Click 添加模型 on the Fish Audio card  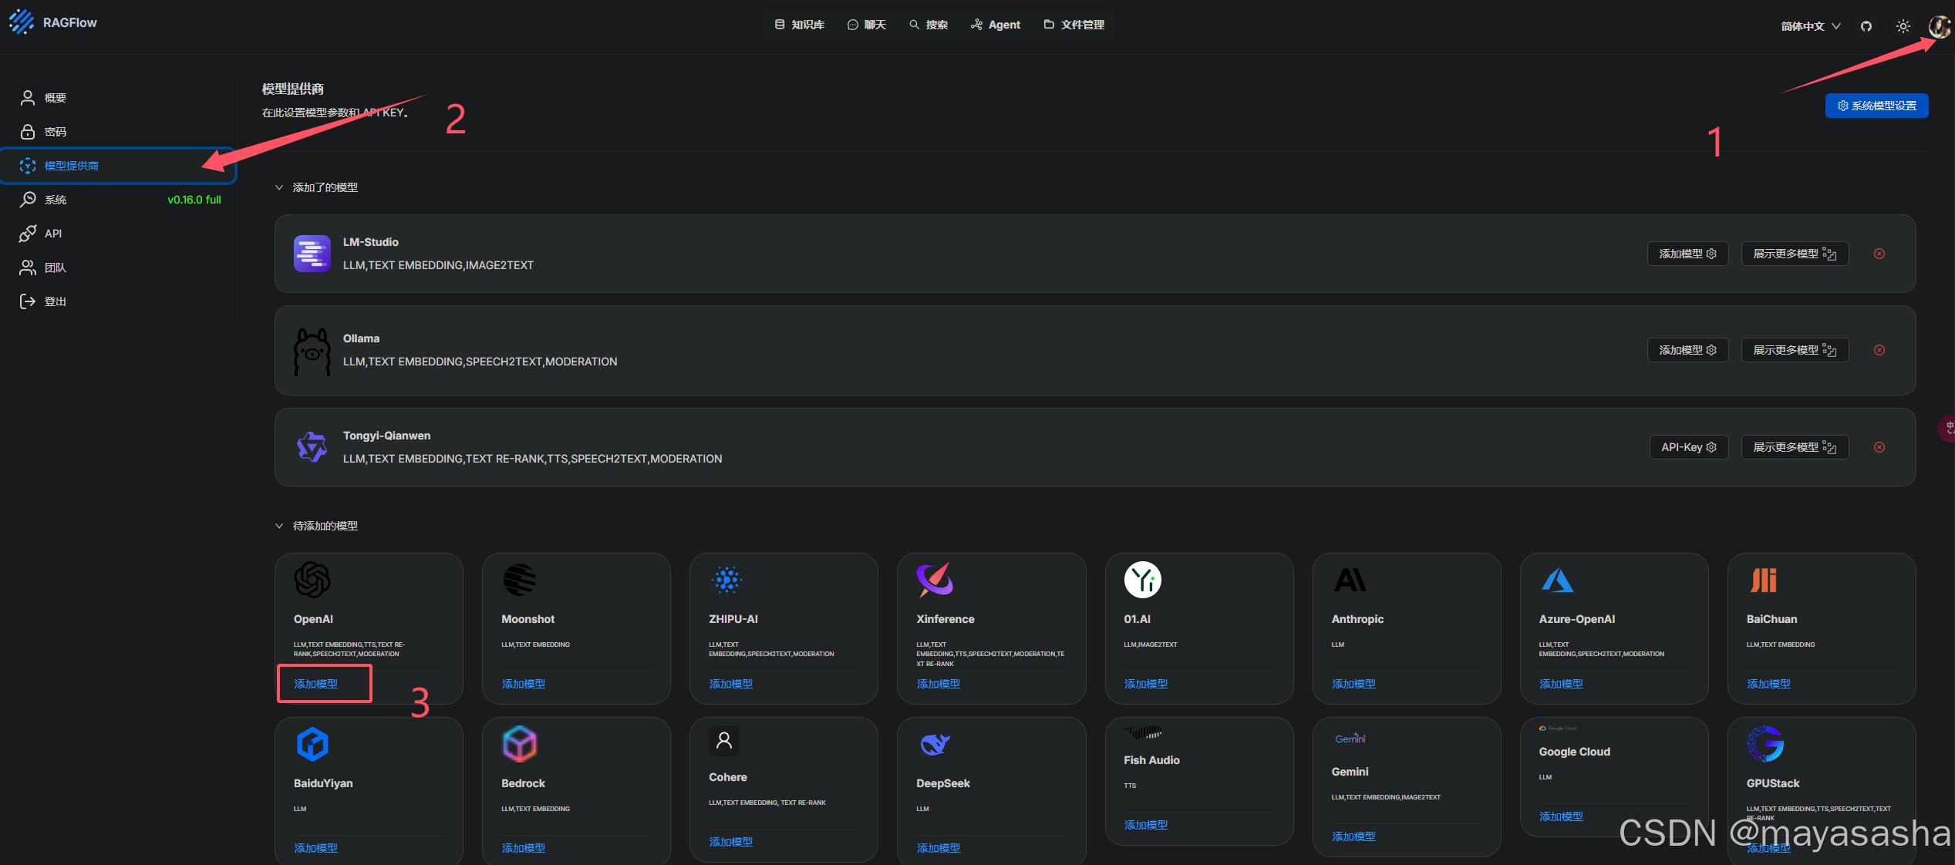click(1145, 825)
